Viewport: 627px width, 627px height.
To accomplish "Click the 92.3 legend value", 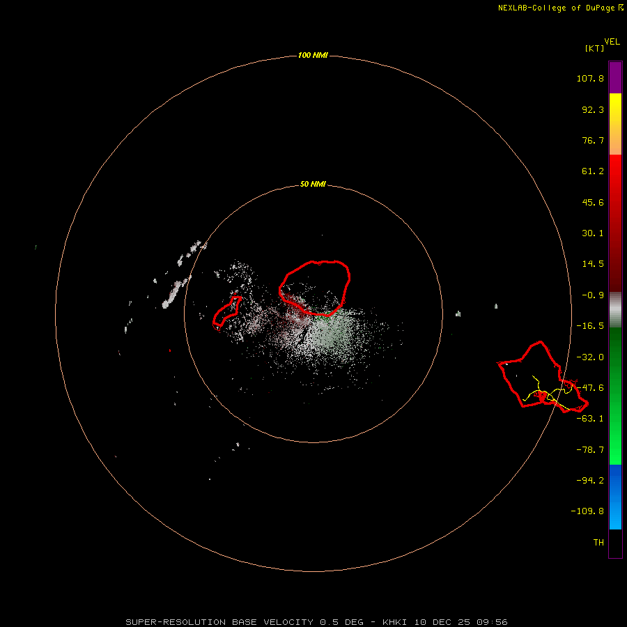I will (593, 109).
